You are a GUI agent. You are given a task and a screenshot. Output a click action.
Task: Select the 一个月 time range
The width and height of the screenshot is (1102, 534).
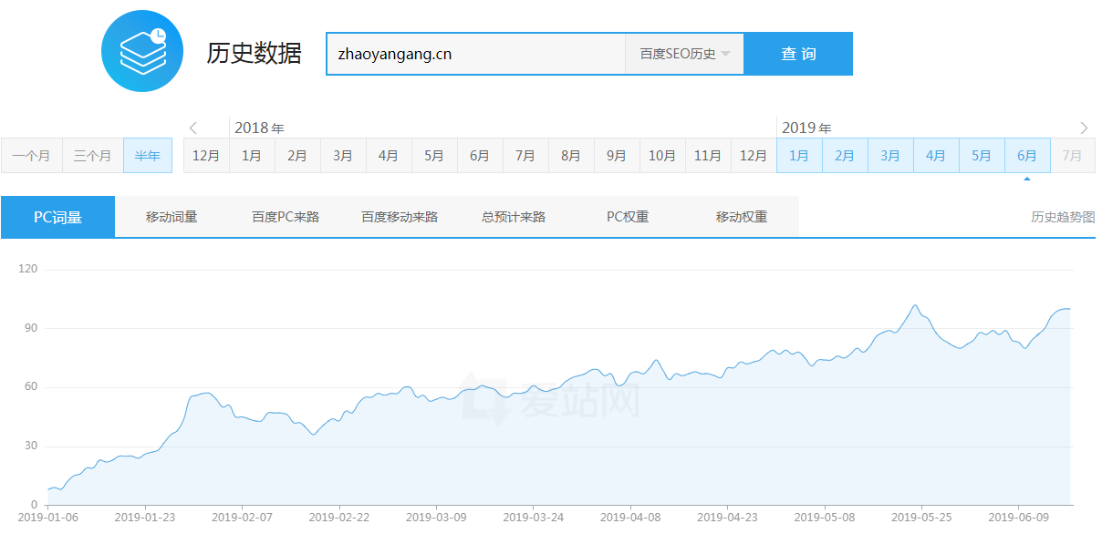click(x=32, y=155)
